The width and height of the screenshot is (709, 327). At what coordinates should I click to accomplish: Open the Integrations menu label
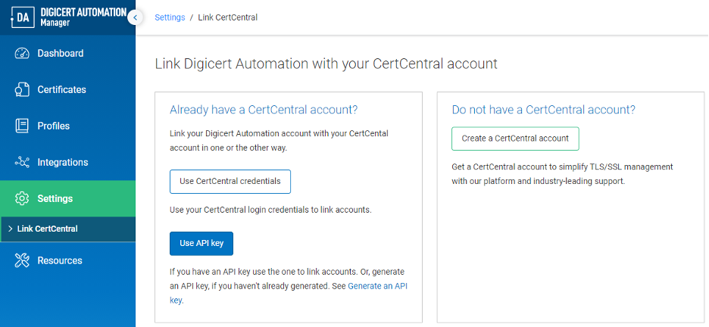(62, 163)
